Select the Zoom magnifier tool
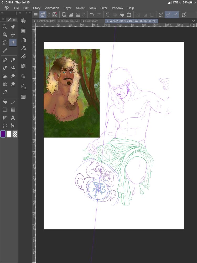Image resolution: width=197 pixels, height=263 pixels. 5,27
